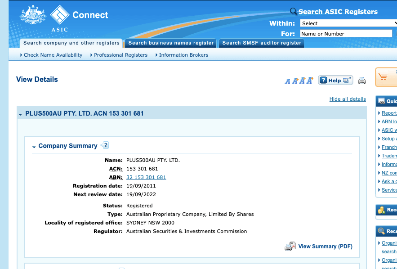Click the Company Summary help question icon
397x269 pixels.
pyautogui.click(x=105, y=145)
